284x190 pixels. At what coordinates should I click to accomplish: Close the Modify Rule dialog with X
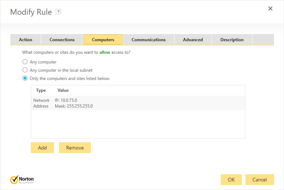coord(270,9)
